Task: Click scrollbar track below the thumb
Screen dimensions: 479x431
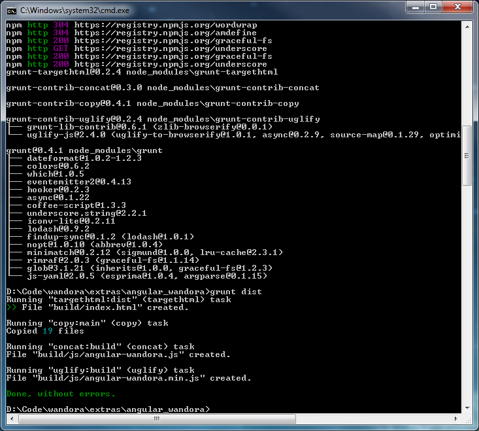Action: [x=467, y=294]
